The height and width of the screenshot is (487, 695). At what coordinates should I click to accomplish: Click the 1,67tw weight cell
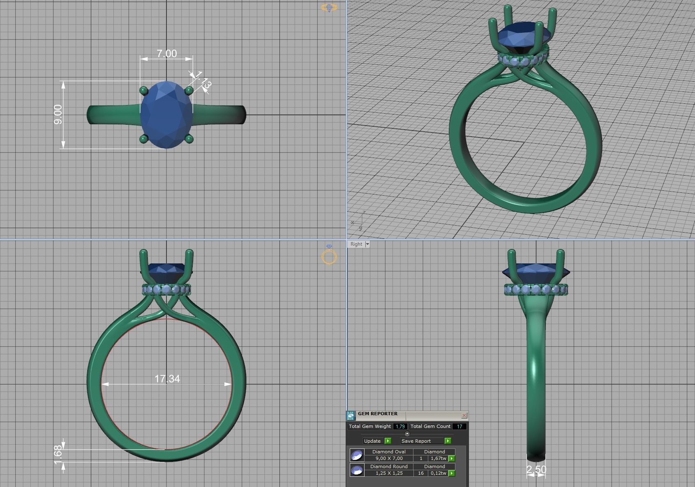439,459
